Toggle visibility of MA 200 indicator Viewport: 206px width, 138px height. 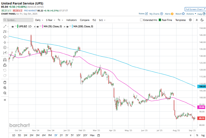(x=68, y=26)
